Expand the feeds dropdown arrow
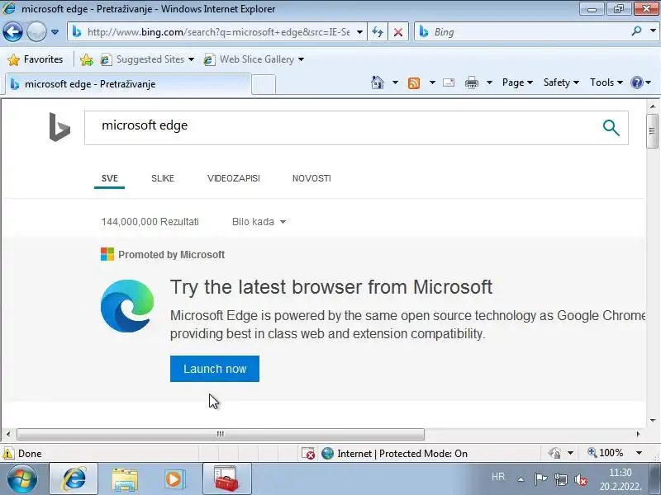The image size is (661, 495). (x=432, y=82)
